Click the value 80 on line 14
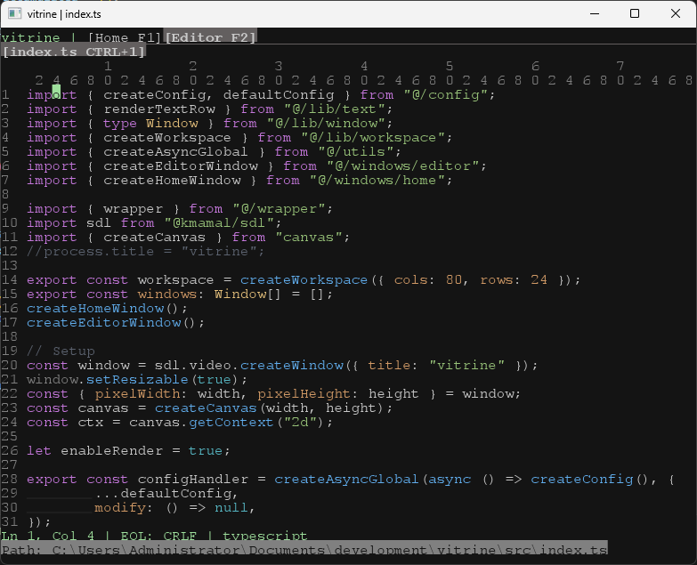The height and width of the screenshot is (565, 697). (454, 280)
